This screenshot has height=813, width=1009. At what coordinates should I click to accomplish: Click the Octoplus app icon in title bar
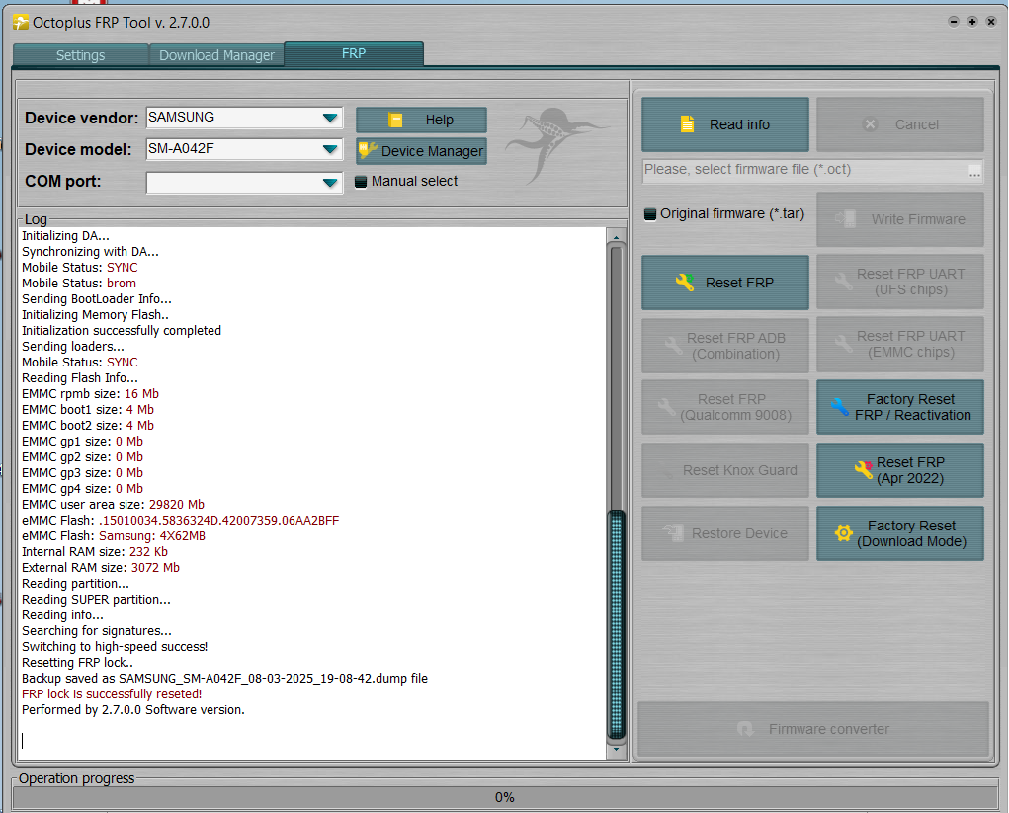coord(21,23)
